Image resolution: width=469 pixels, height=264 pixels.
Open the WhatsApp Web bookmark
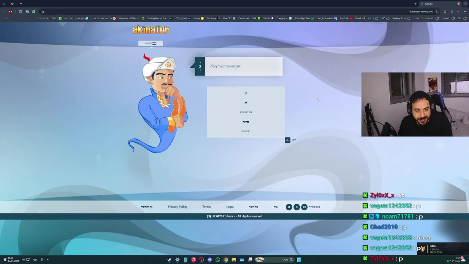coord(304,18)
